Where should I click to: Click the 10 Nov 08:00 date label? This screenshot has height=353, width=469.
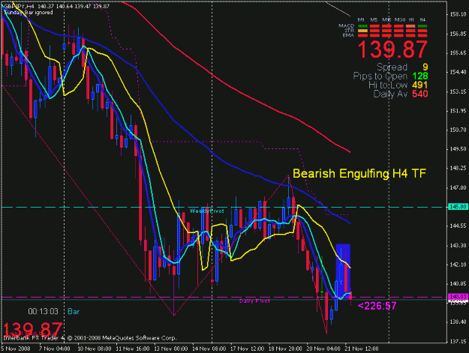pos(95,349)
